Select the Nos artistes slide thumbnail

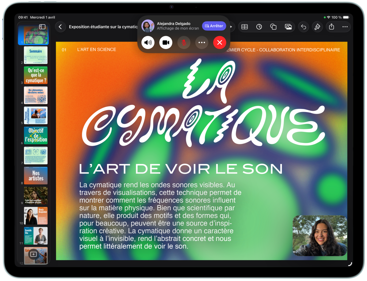point(36,176)
